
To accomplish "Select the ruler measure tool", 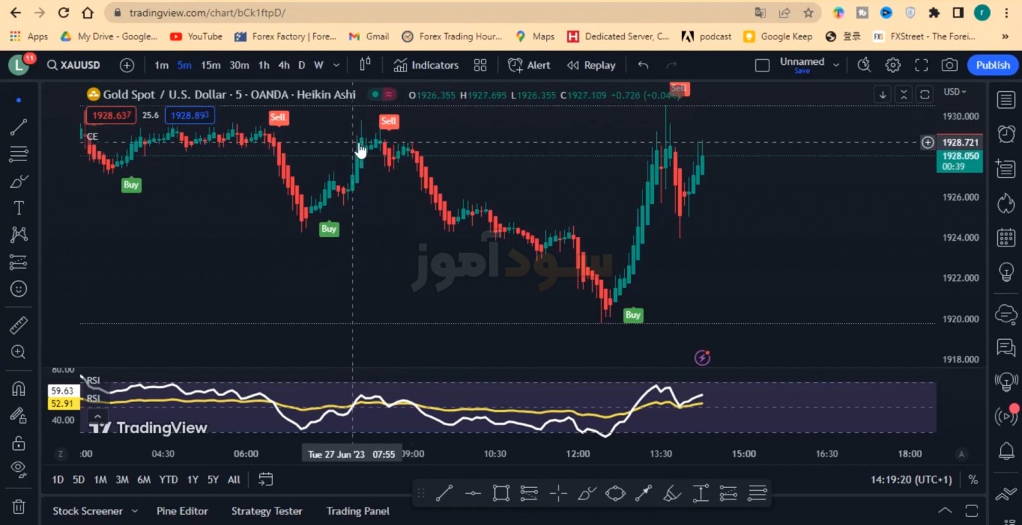I will coord(19,325).
